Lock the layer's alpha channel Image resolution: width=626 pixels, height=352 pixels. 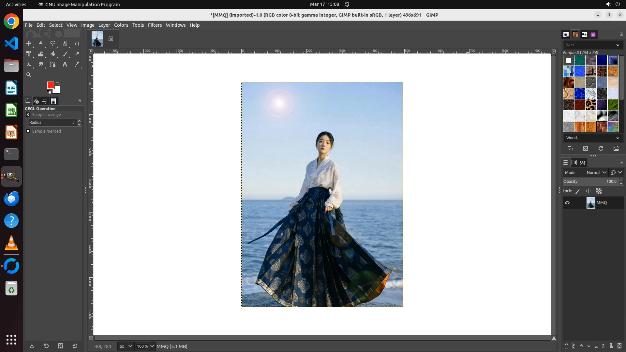(x=599, y=191)
